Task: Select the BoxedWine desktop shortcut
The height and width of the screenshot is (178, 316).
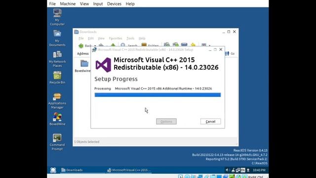Action: pyautogui.click(x=57, y=119)
